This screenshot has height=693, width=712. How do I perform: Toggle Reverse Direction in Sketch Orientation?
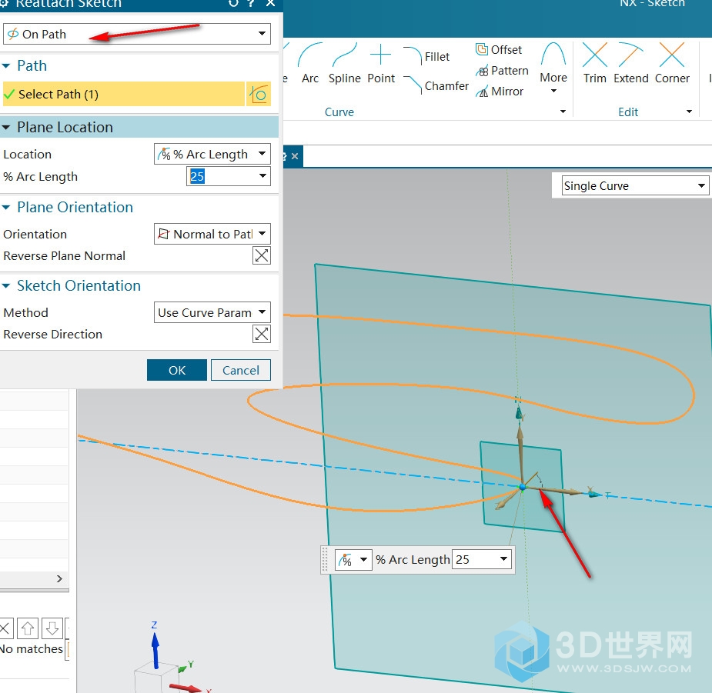262,334
